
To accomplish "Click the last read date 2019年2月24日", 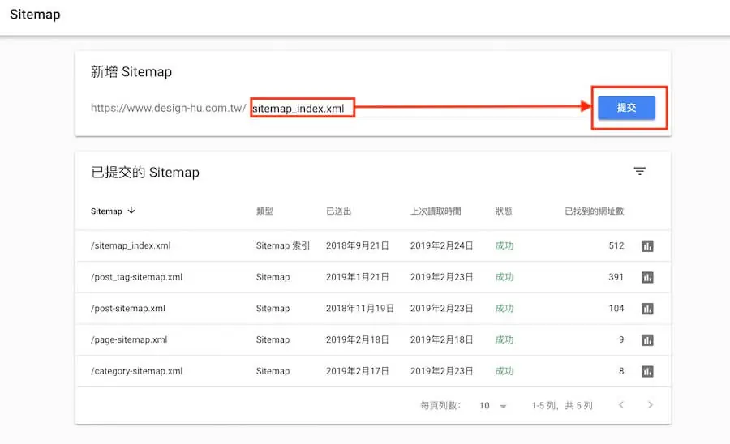I will pyautogui.click(x=441, y=245).
